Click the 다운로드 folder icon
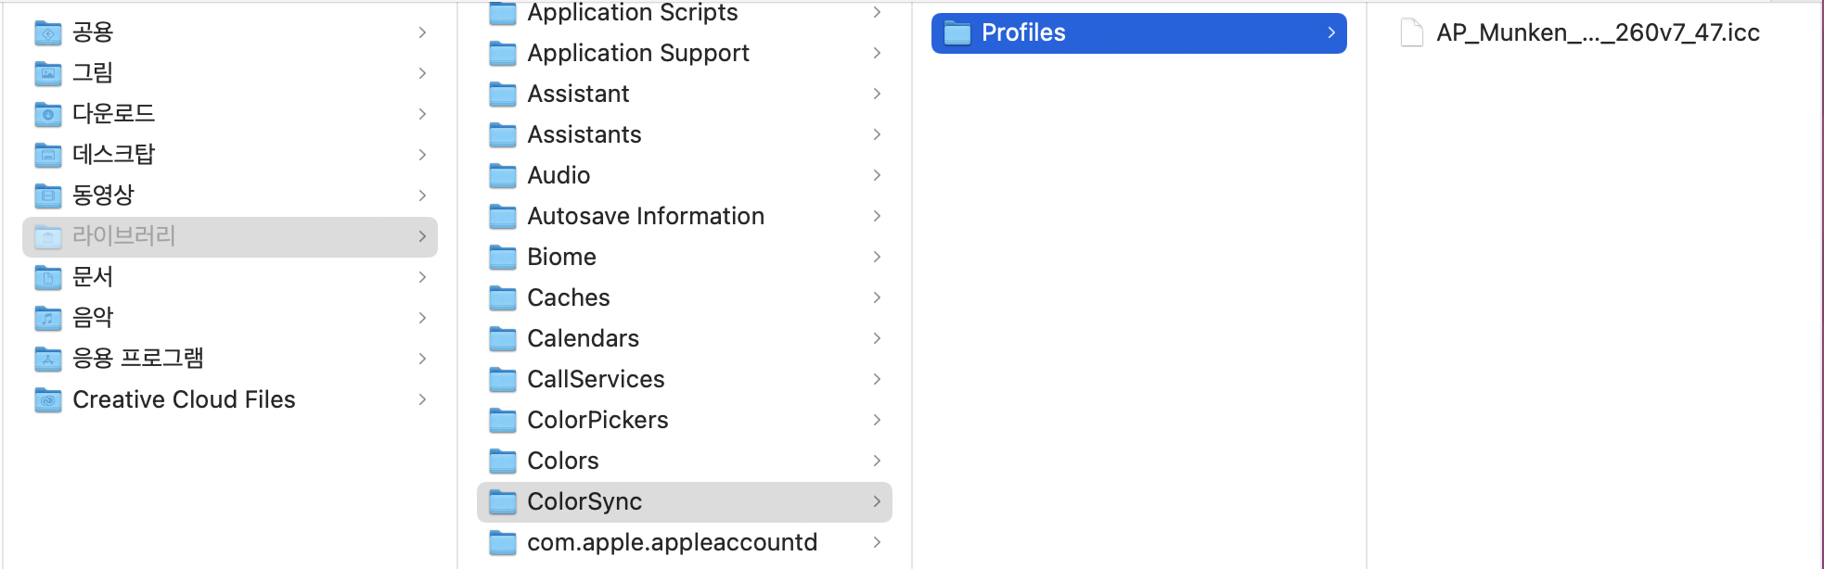This screenshot has width=1824, height=569. click(x=48, y=114)
